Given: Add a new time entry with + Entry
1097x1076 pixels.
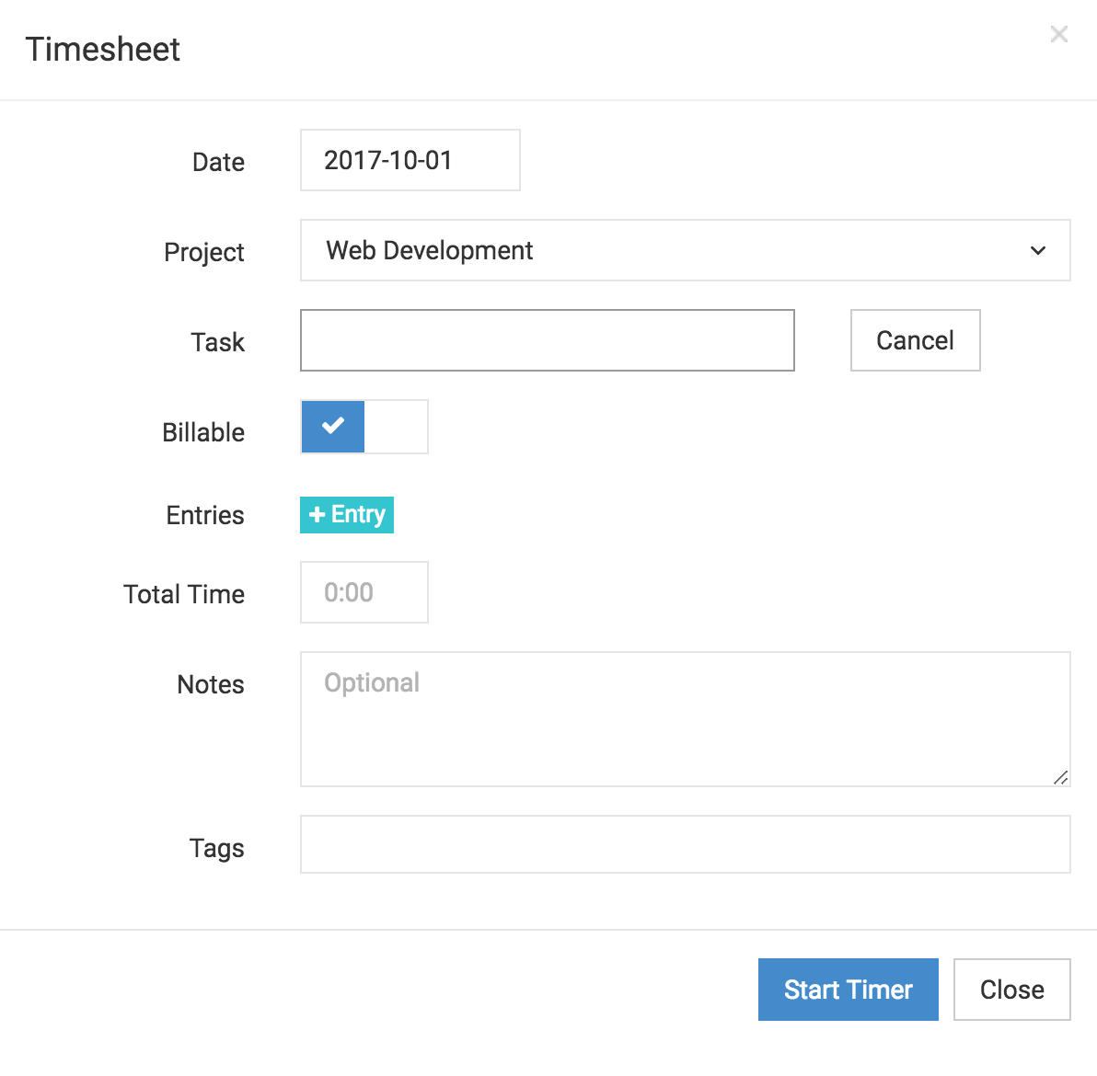Looking at the screenshot, I should coord(347,514).
